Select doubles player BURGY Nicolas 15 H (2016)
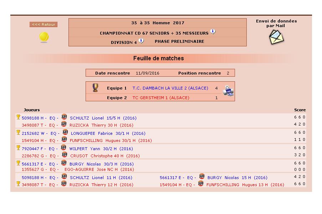This screenshot has height=214, width=322. tap(237, 178)
